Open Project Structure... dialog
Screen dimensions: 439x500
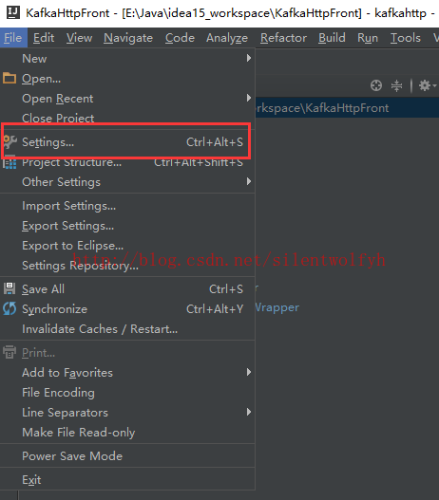(x=127, y=162)
